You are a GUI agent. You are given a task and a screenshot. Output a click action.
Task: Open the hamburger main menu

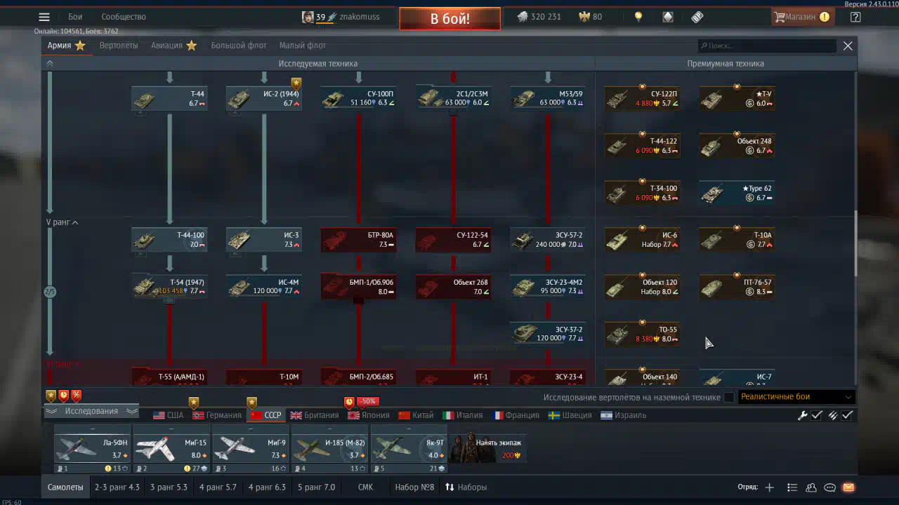pos(44,17)
